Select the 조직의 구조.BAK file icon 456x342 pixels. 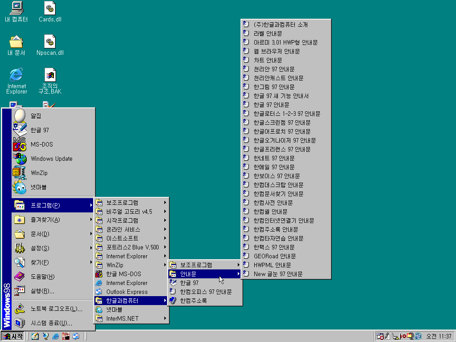[x=50, y=81]
